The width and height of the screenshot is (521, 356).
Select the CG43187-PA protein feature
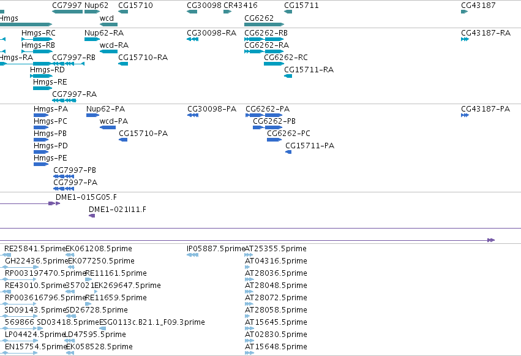(x=465, y=115)
